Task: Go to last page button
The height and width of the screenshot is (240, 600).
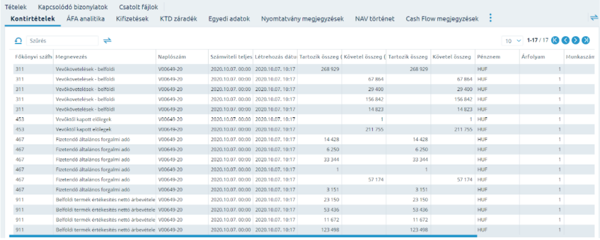Action: point(586,40)
